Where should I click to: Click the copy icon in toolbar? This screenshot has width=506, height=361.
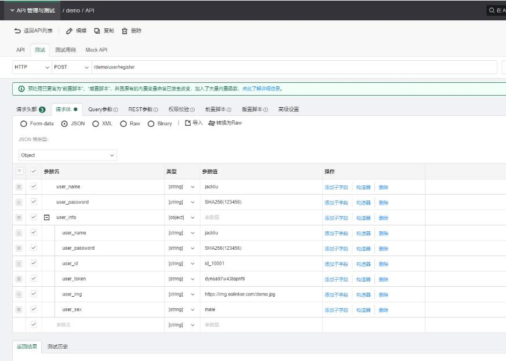click(97, 31)
